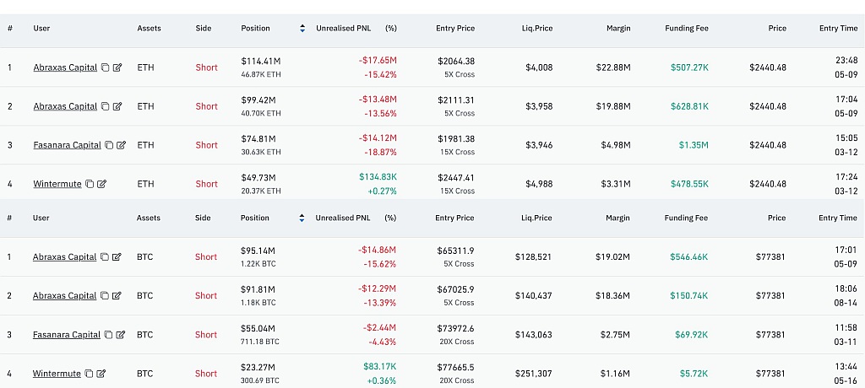The width and height of the screenshot is (865, 388).
Task: Edit label for ETH Abraxas Capital row 2
Action: pos(117,106)
